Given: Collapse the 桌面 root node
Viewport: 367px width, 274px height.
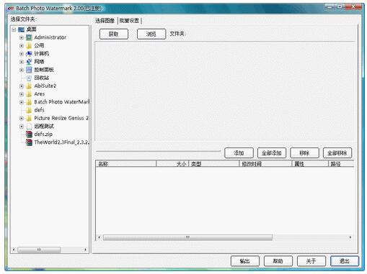Looking at the screenshot, I should pyautogui.click(x=14, y=29).
